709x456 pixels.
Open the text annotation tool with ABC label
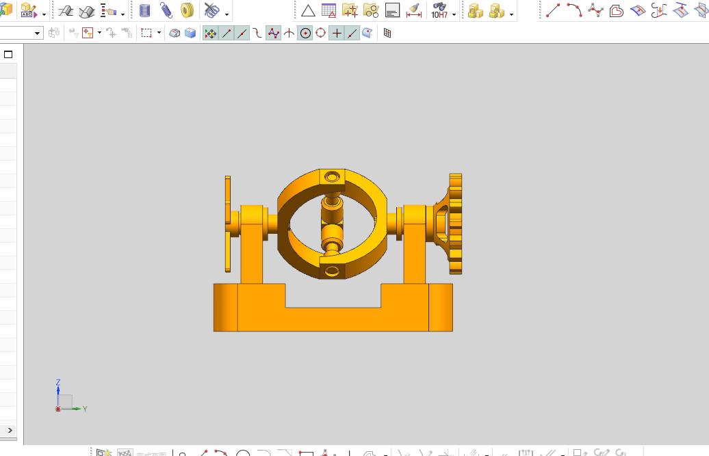coord(29,10)
